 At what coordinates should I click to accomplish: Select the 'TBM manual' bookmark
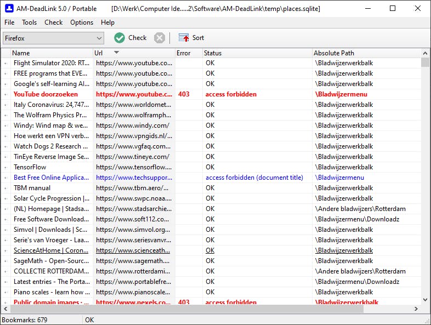point(32,188)
